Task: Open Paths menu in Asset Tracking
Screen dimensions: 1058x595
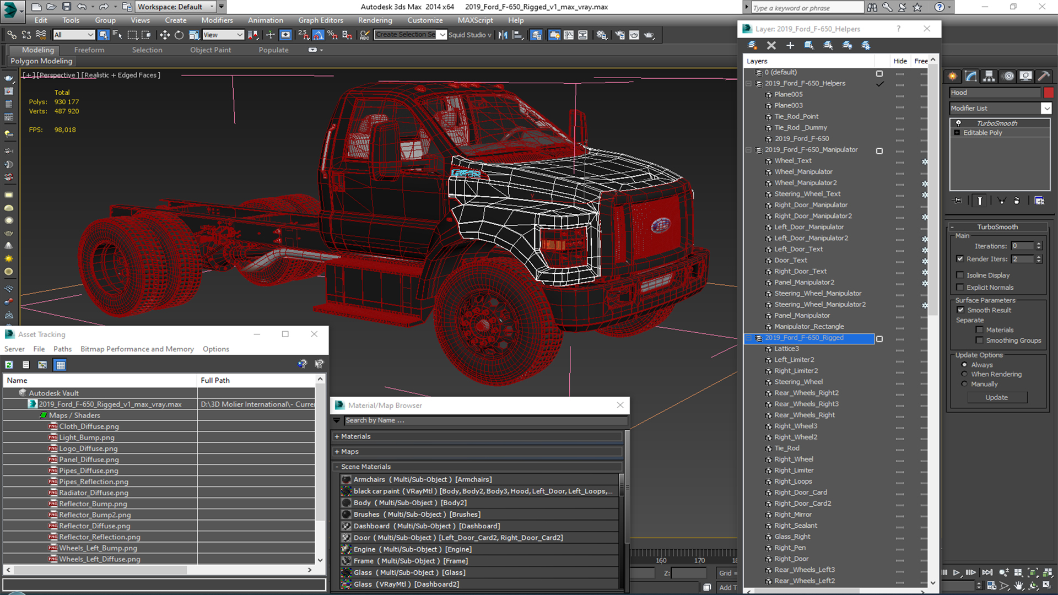Action: coord(62,349)
